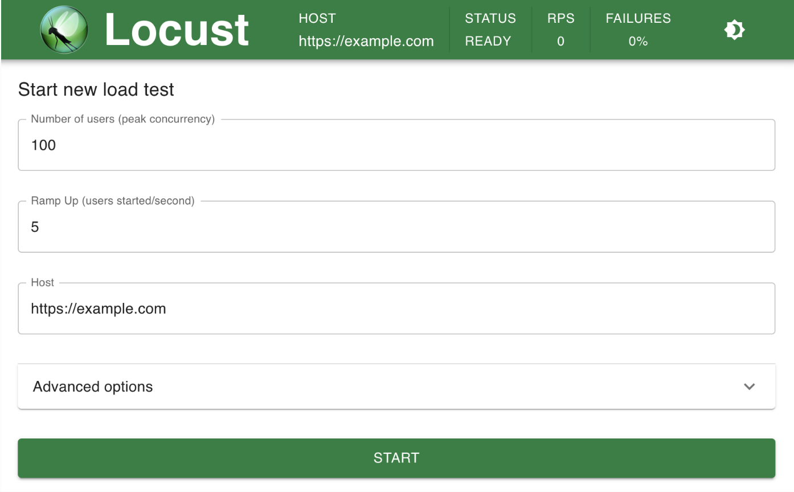Screen dimensions: 794x492
Task: Collapse the Advanced options panel
Action: [x=397, y=387]
